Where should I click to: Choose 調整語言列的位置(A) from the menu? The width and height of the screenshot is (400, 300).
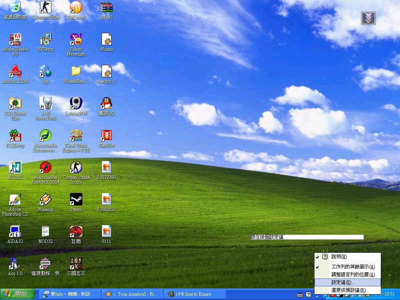(347, 275)
